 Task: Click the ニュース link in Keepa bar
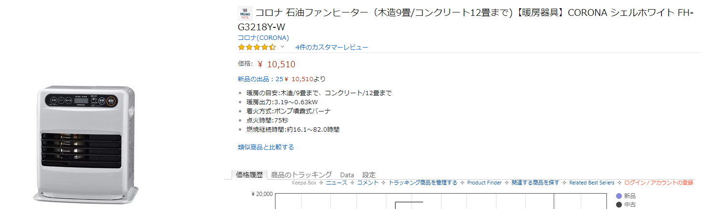click(336, 183)
